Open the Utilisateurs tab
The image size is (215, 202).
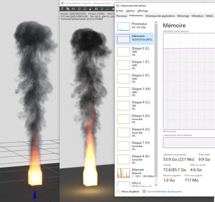point(197,16)
